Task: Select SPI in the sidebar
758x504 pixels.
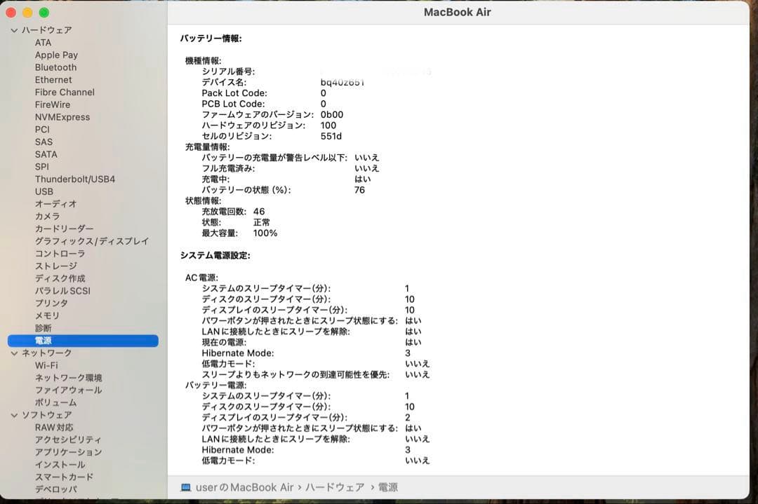Action: click(41, 167)
